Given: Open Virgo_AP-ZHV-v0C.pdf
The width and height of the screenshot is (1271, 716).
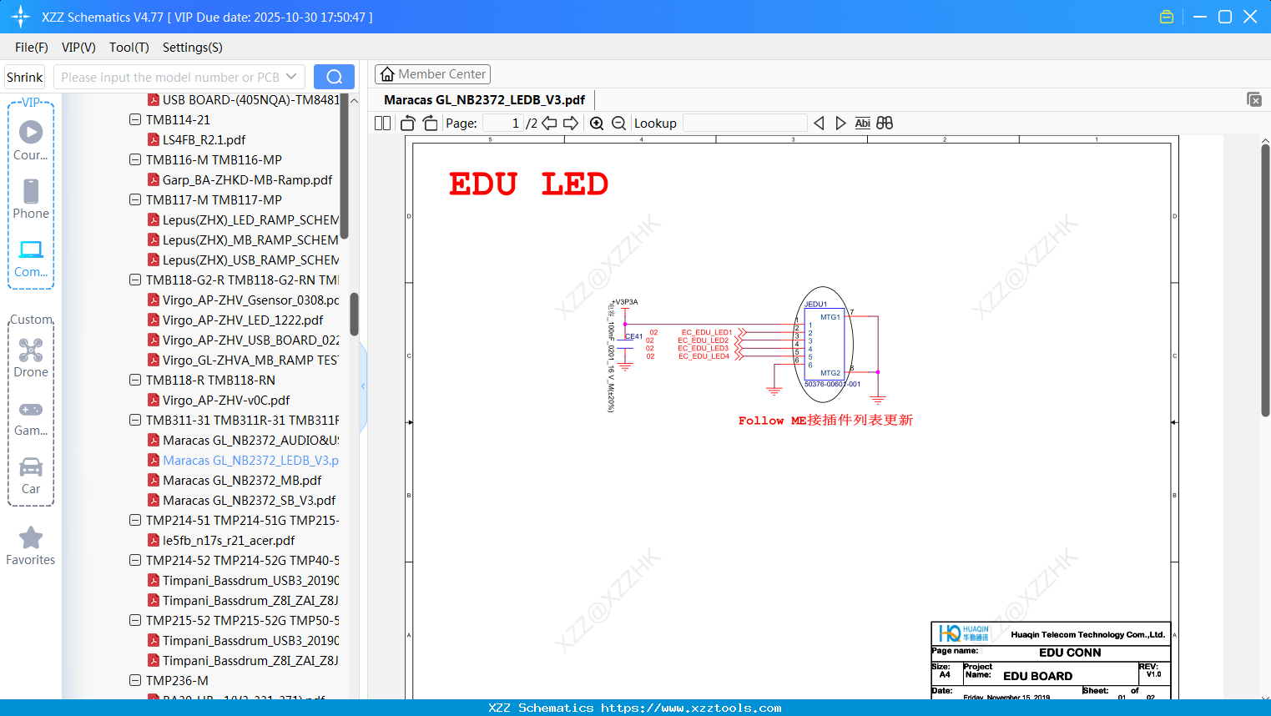Looking at the screenshot, I should tap(226, 400).
